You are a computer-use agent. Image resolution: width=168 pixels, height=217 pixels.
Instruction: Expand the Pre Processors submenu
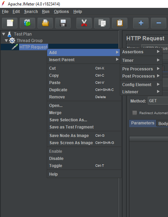coord(141,69)
